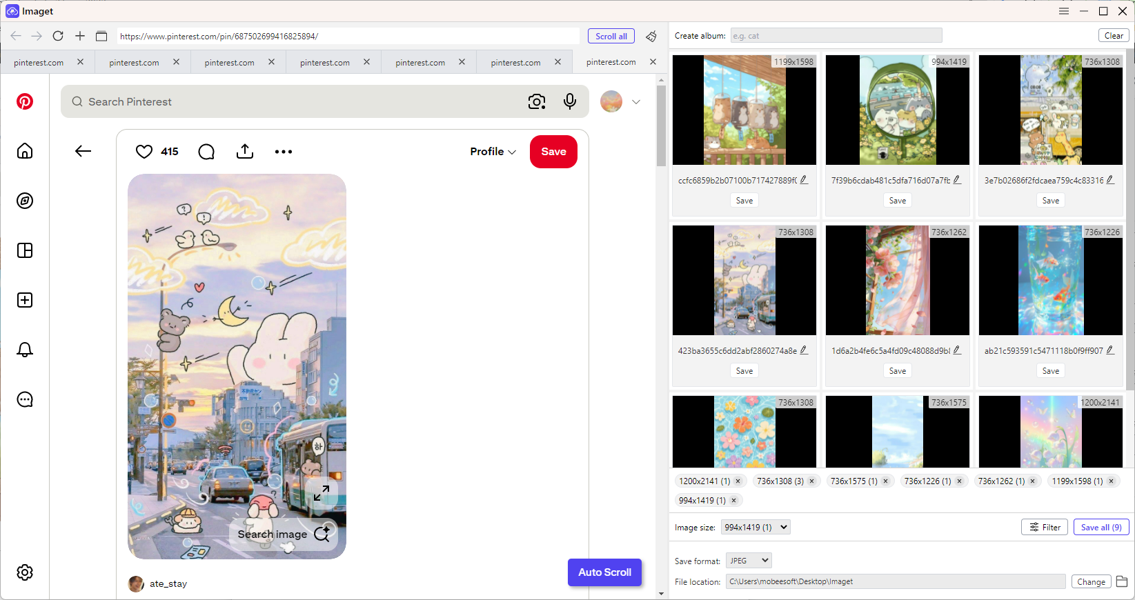Open the three-dot more options on pin

pos(284,152)
